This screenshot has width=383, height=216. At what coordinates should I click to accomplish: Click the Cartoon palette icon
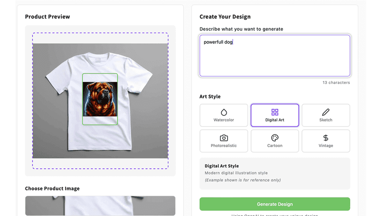coord(275,138)
